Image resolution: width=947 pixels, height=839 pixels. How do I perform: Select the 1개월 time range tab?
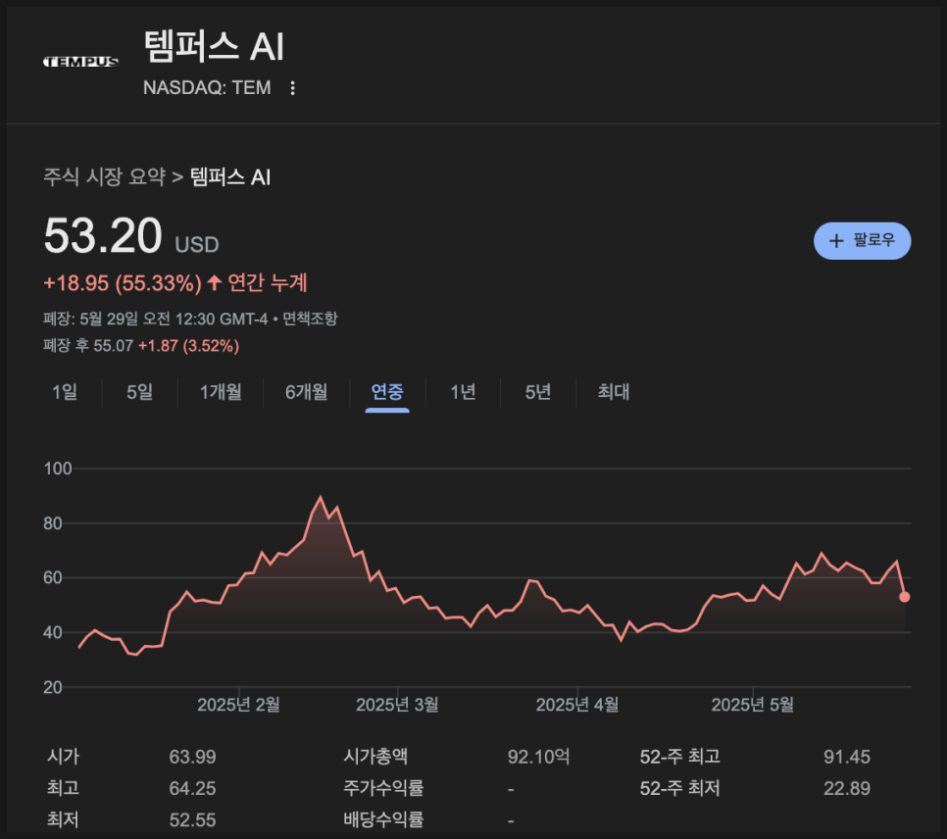pyautogui.click(x=221, y=392)
